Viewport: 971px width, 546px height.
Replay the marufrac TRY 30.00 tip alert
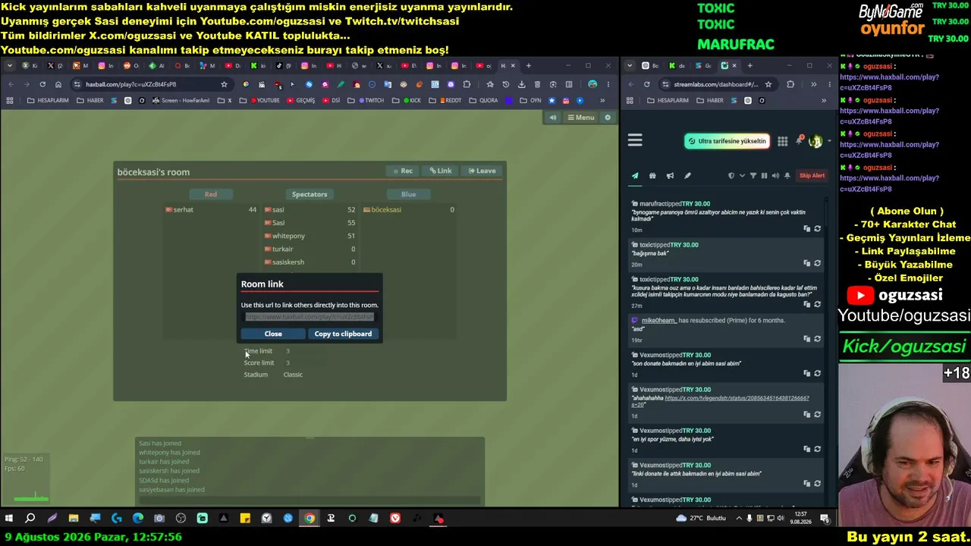[817, 228]
